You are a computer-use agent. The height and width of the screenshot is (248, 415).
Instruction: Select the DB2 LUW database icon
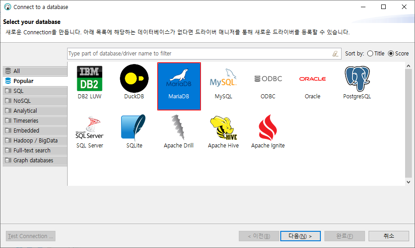tap(90, 78)
